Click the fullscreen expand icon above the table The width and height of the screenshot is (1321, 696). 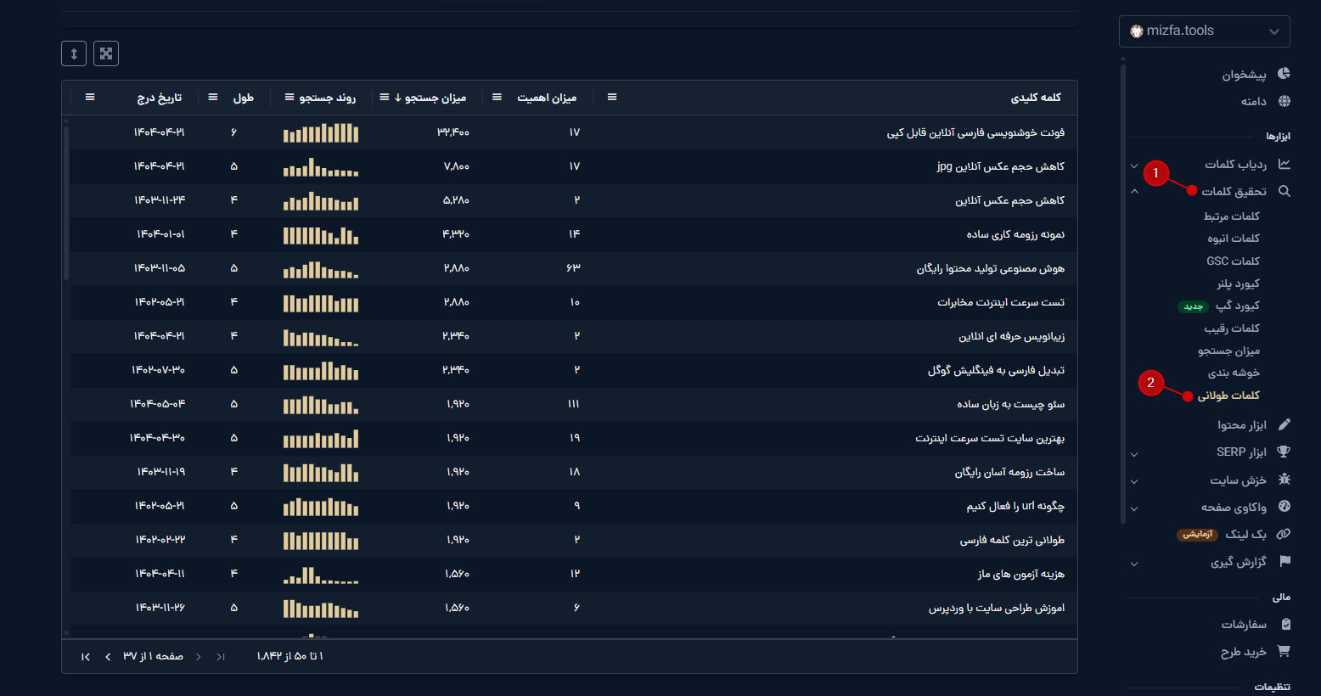(x=106, y=53)
